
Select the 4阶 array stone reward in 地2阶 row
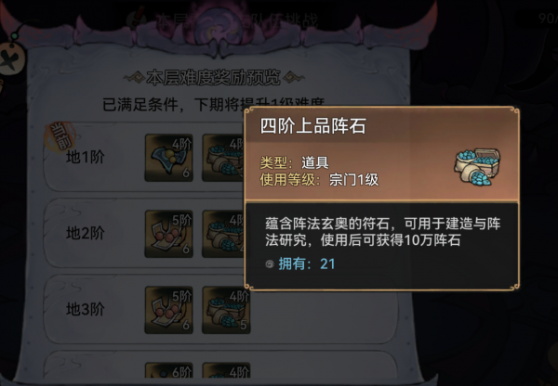(223, 234)
